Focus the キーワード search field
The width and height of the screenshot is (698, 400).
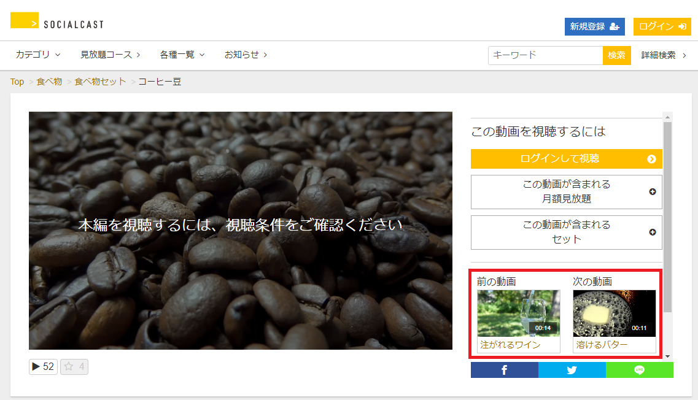click(545, 56)
